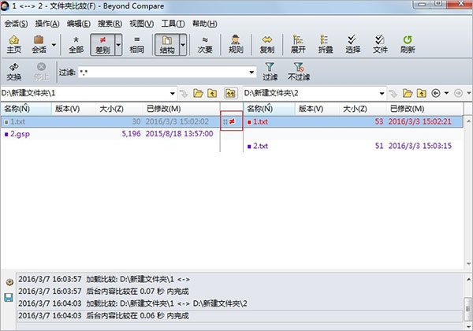473x331 pixels.
Task: Click the 交换 (Swap) sides icon
Action: (13, 72)
